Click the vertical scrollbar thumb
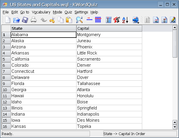Image resolution: width=179 pixels, height=138 pixels. tap(175, 44)
